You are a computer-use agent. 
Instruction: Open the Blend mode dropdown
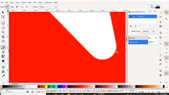tap(148, 31)
